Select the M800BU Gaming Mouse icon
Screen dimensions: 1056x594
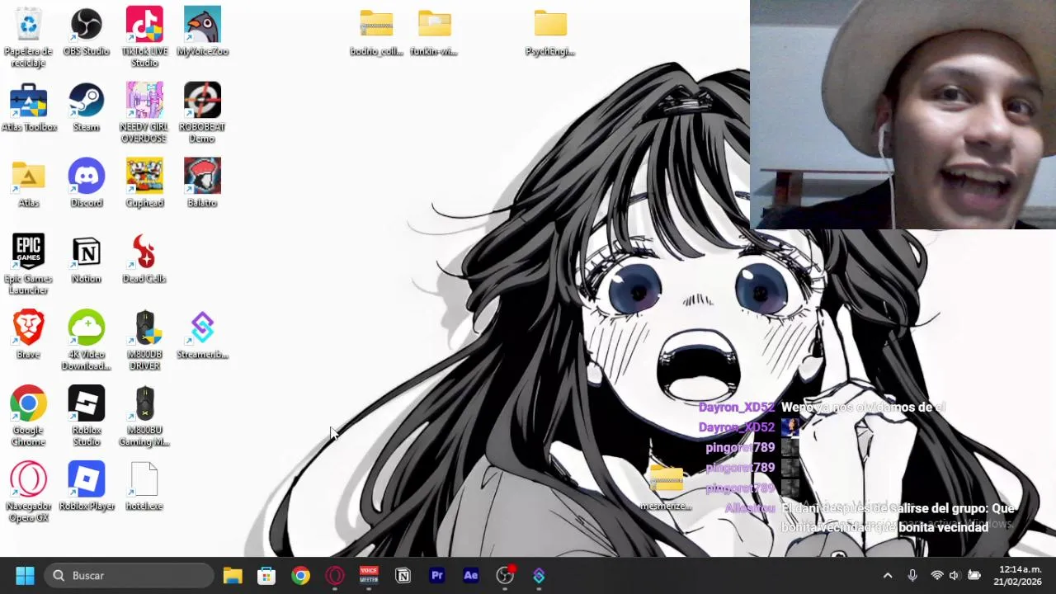click(144, 417)
